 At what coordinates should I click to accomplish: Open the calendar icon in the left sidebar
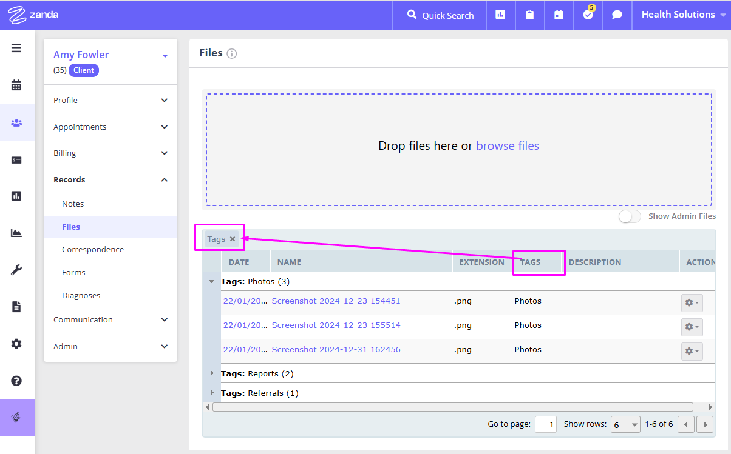17,85
